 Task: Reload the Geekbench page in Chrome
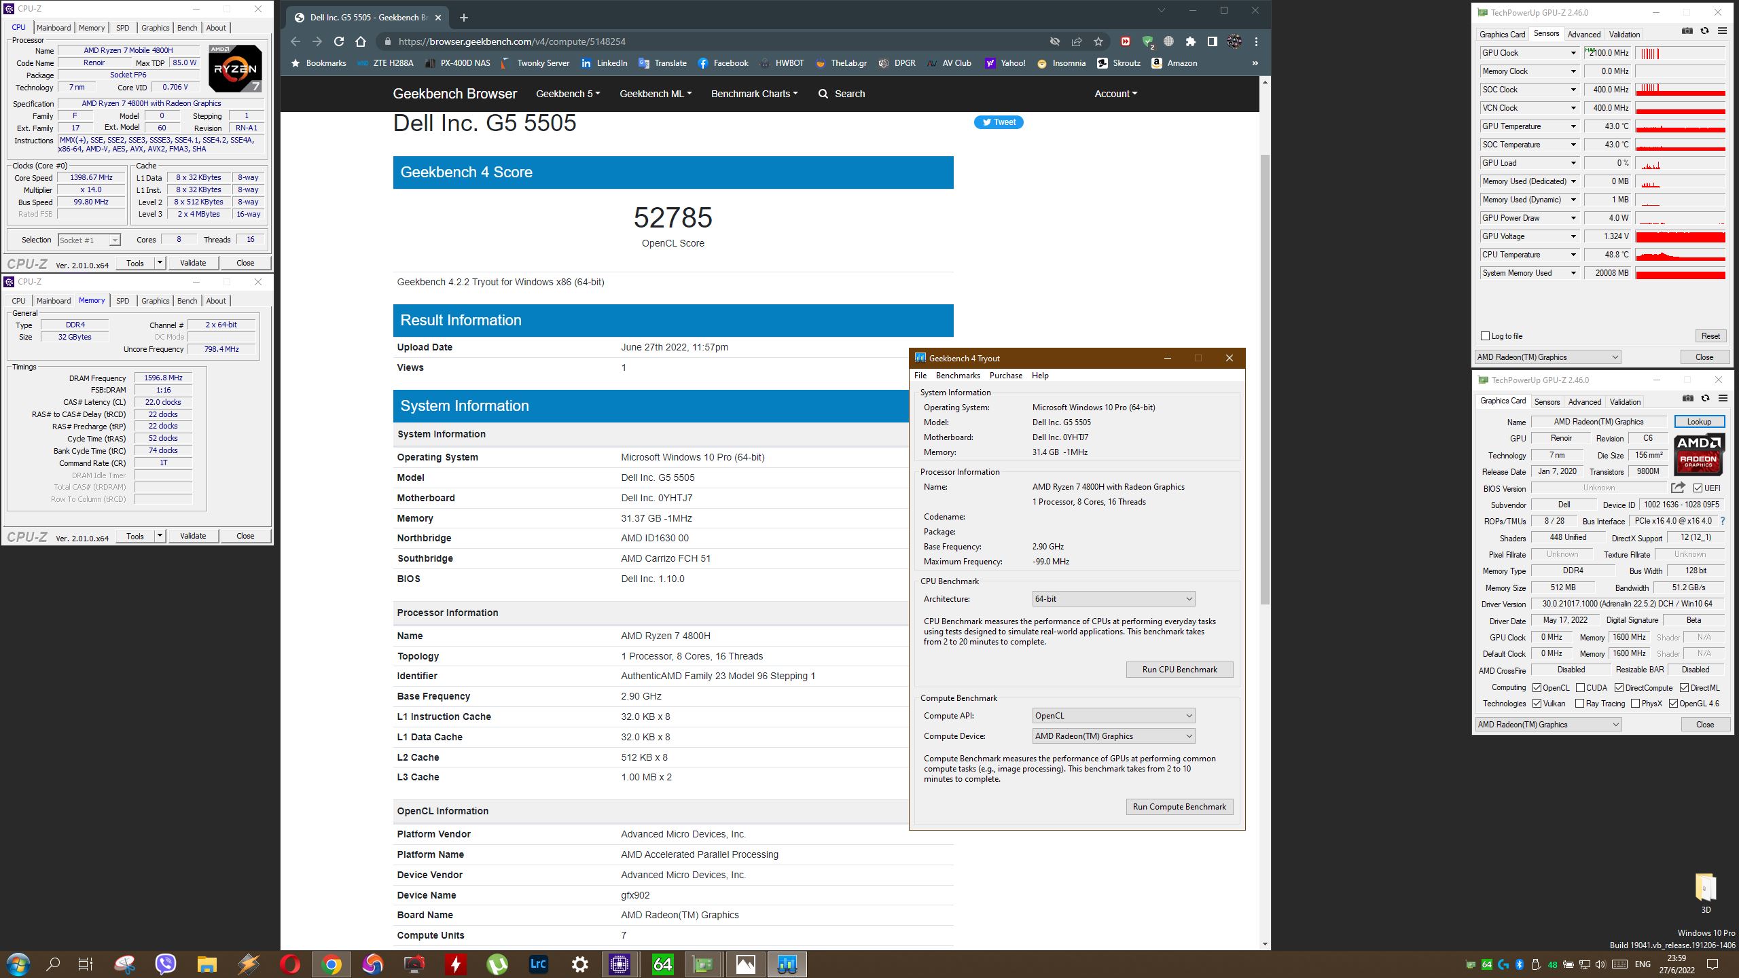click(x=339, y=41)
